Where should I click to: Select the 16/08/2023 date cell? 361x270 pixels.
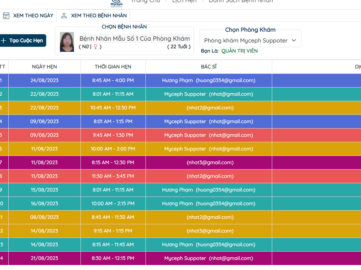point(44,203)
